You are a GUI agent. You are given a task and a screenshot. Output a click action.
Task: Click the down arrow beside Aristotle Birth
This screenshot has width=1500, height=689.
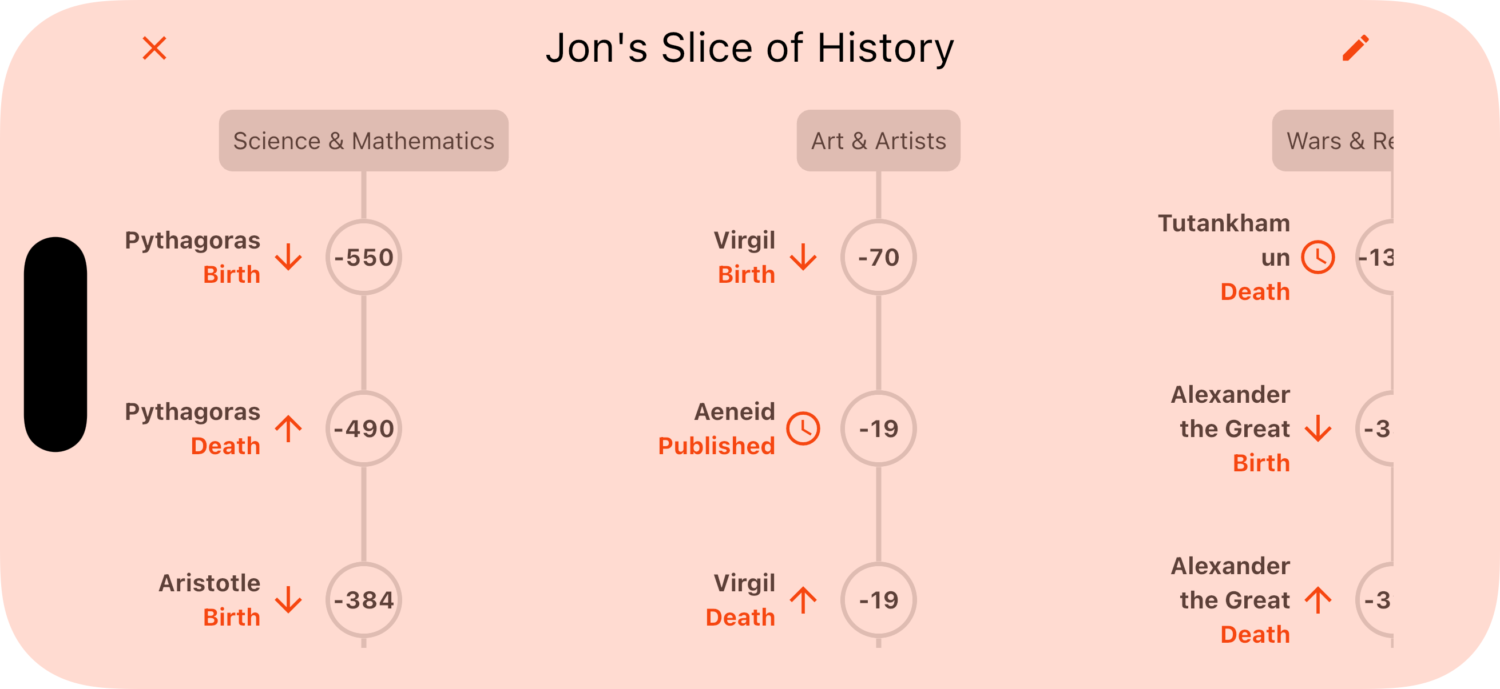(x=288, y=600)
